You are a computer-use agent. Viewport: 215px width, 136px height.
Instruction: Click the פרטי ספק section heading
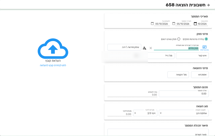pos(202,34)
